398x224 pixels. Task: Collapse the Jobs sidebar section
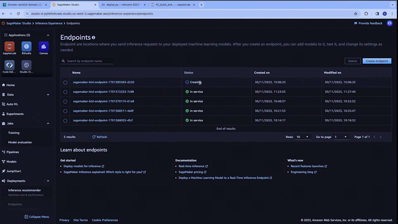48,123
